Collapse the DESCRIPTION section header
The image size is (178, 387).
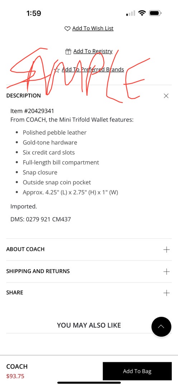(89, 96)
